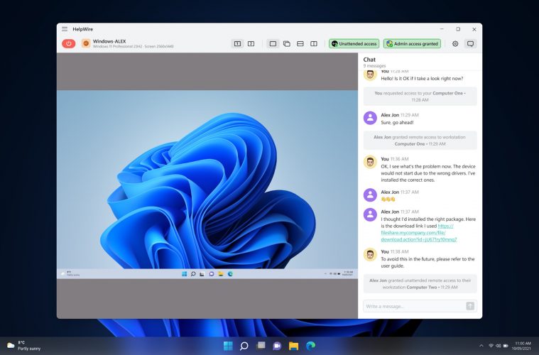
Task: Click the 'Sure, go ahead!' message text
Action: [x=397, y=122]
